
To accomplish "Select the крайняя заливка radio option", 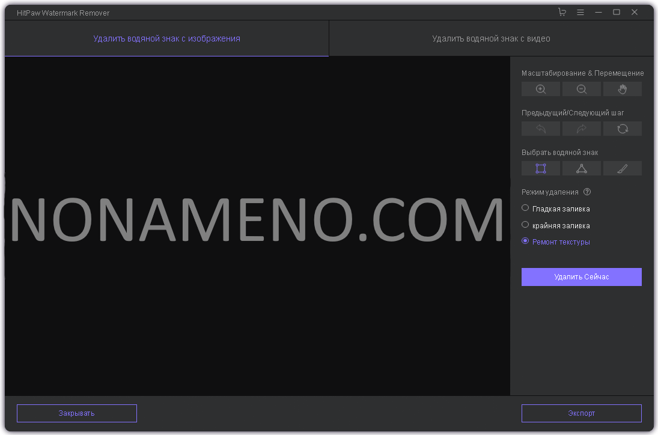I will click(x=525, y=225).
